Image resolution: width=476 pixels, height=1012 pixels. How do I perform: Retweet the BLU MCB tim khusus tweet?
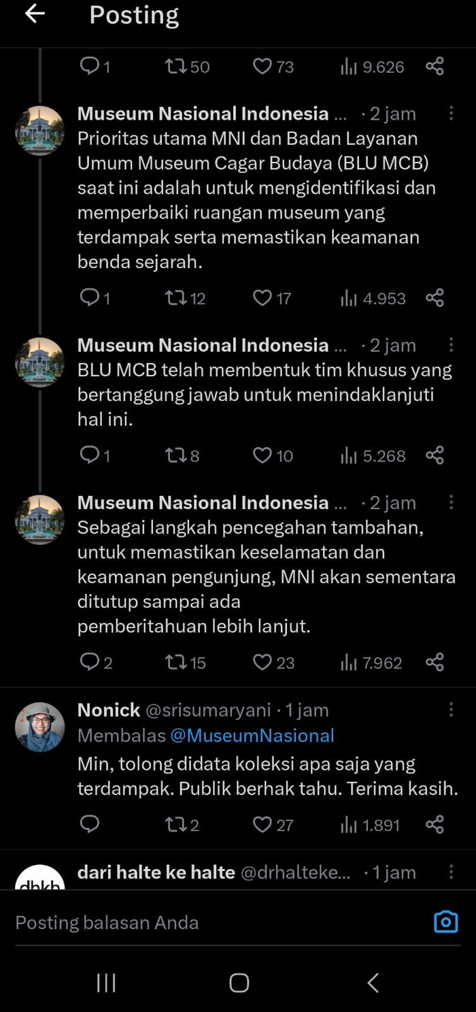click(175, 456)
